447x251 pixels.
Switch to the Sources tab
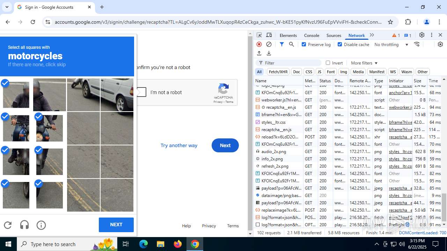pyautogui.click(x=334, y=35)
